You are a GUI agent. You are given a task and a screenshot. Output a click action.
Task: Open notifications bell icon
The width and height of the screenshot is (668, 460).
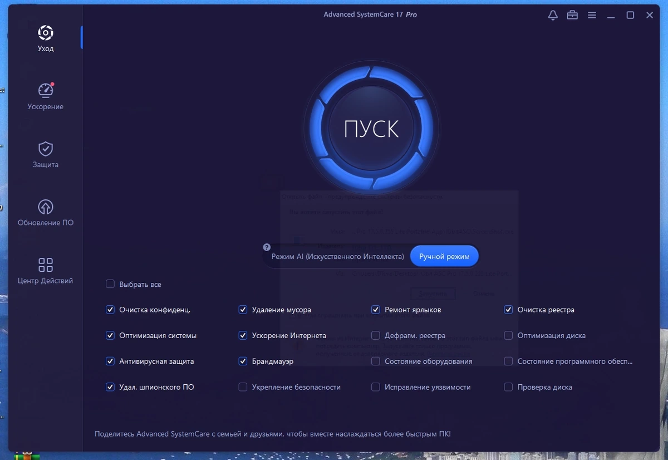(x=553, y=15)
